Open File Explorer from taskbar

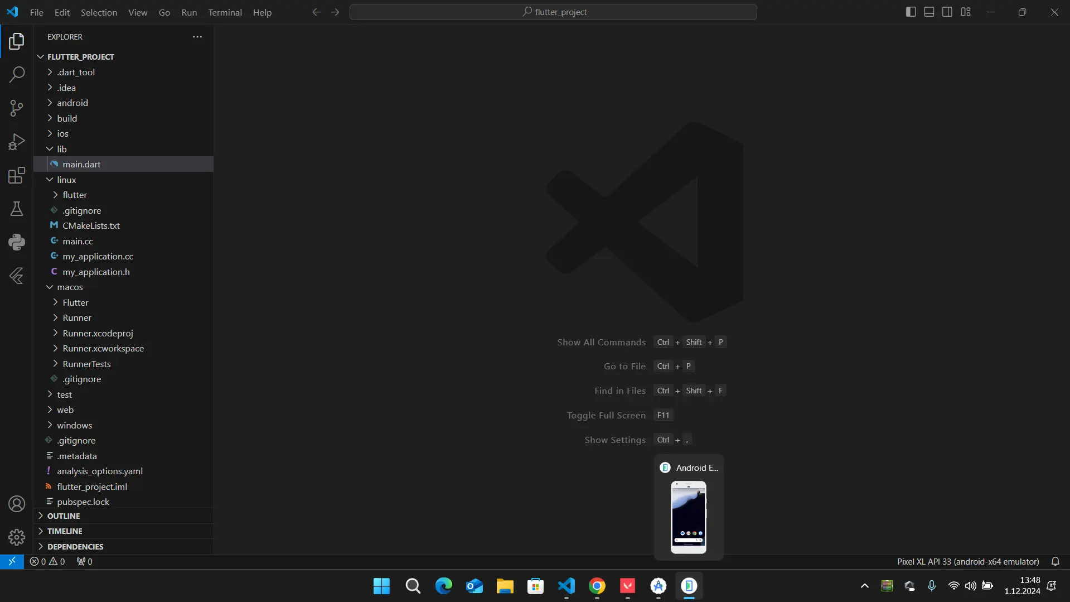(x=505, y=586)
